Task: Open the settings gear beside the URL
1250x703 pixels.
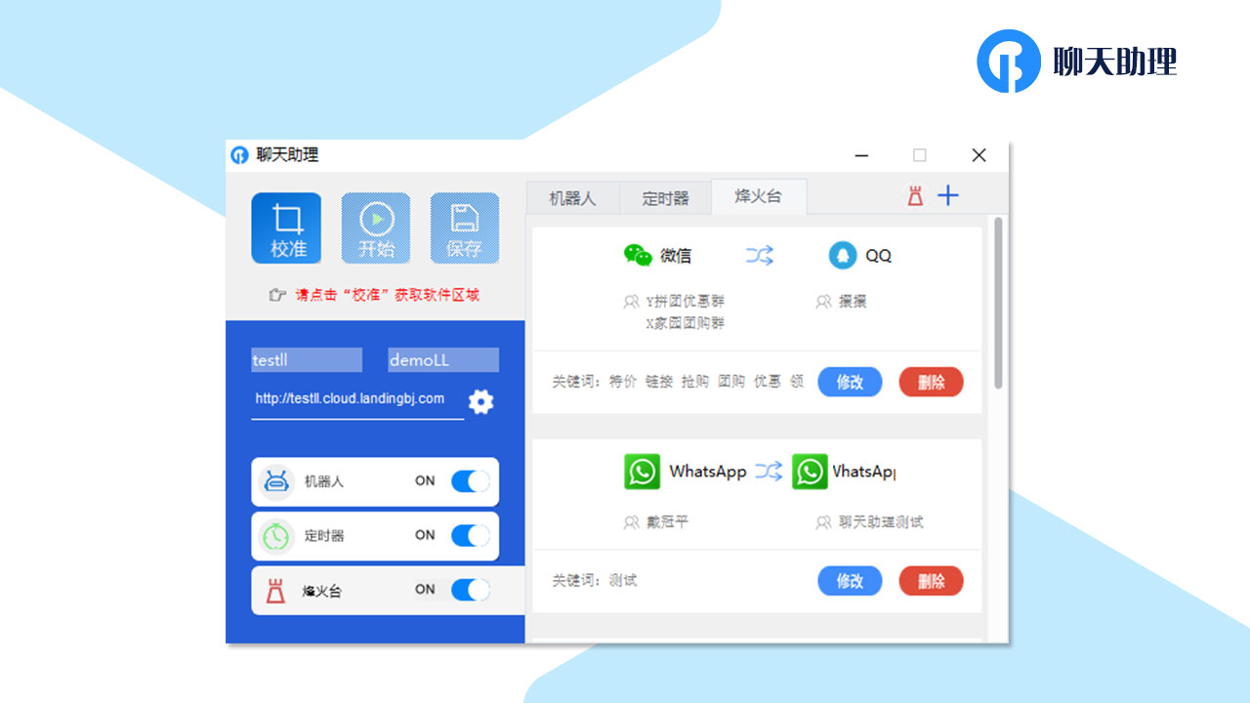Action: 480,401
